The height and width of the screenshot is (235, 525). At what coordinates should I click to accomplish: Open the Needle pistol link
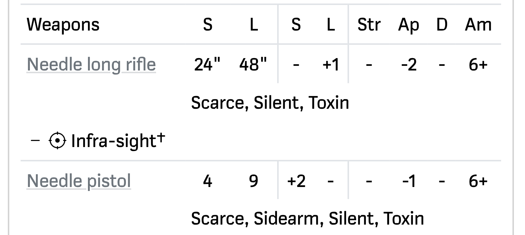tap(79, 181)
